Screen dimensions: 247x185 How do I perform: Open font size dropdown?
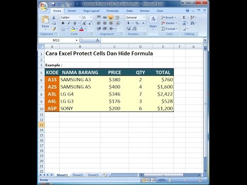(91, 17)
